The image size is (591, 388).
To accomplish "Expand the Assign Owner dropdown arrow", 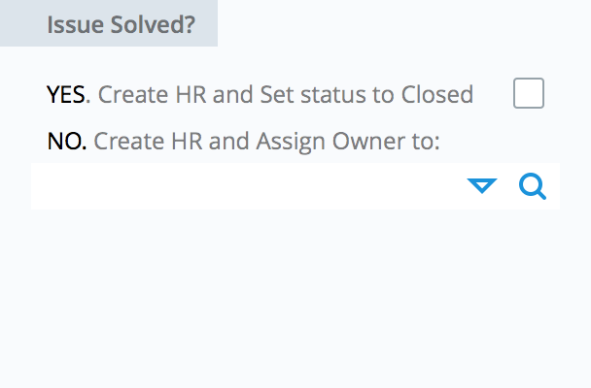I will click(x=482, y=186).
